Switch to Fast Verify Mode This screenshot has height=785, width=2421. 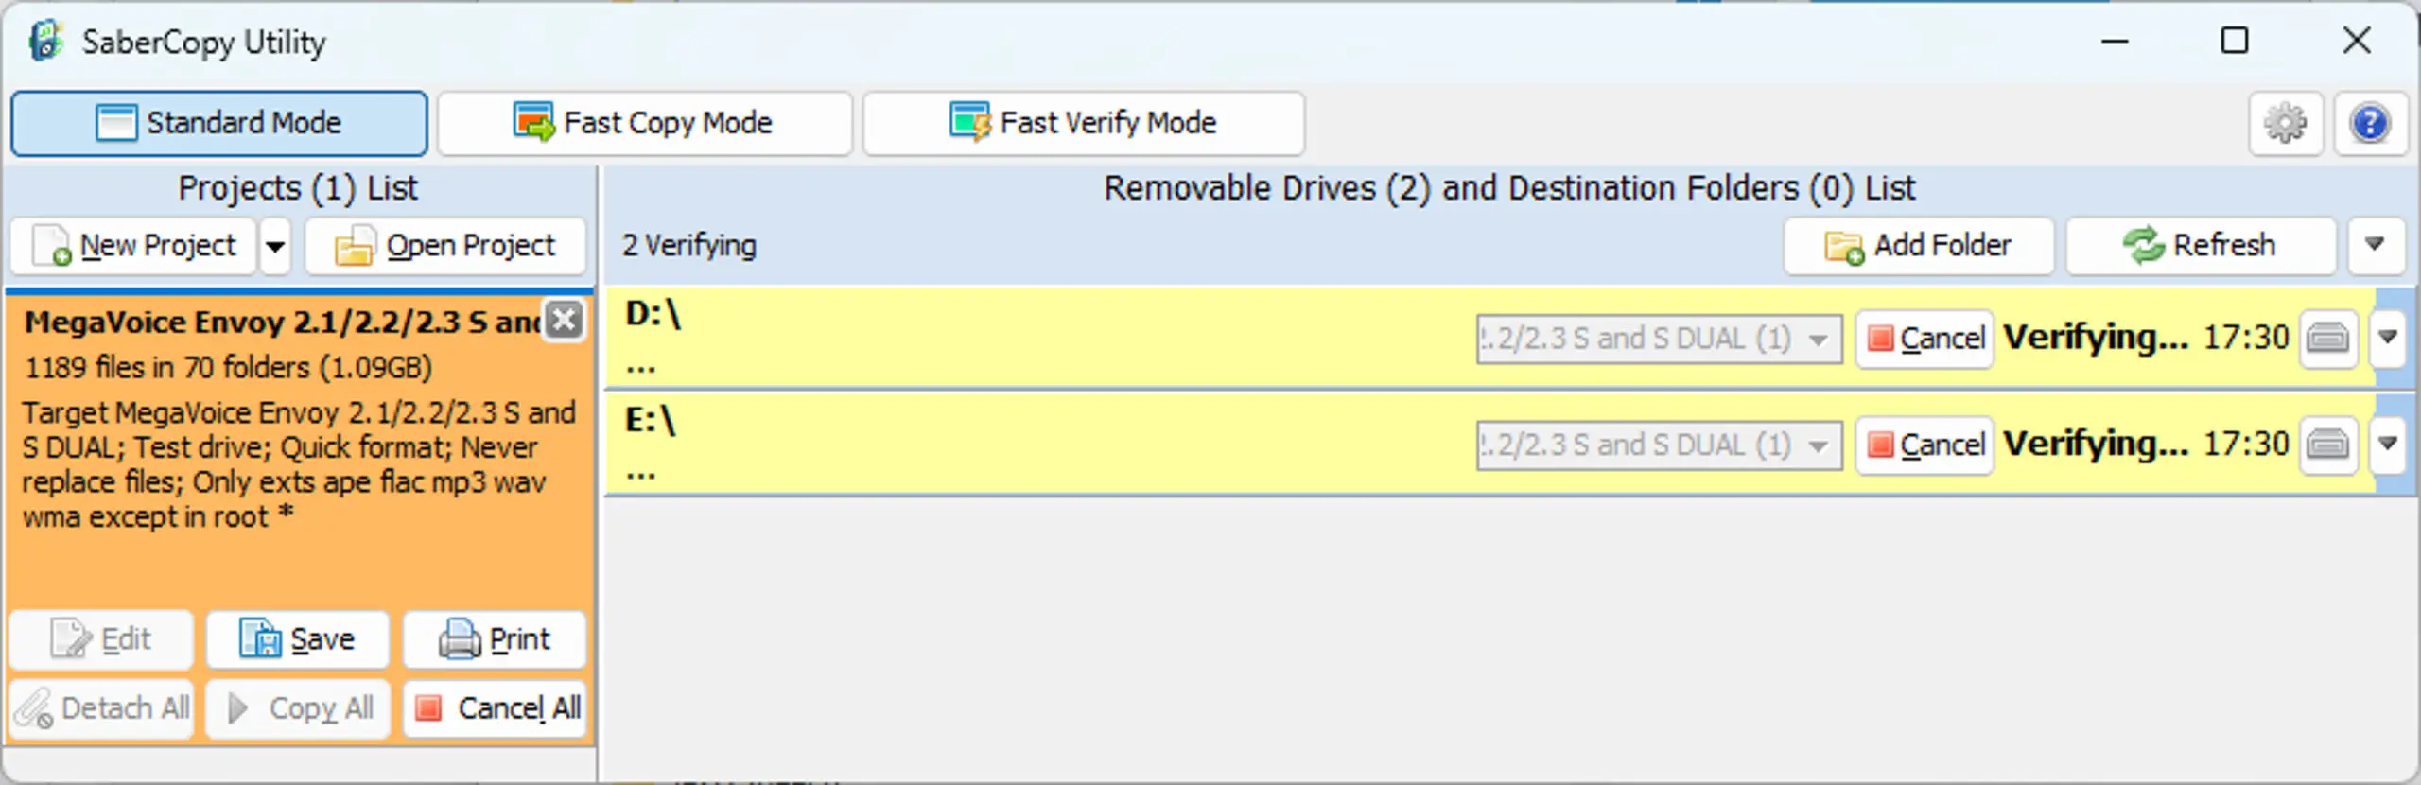[x=1084, y=123]
